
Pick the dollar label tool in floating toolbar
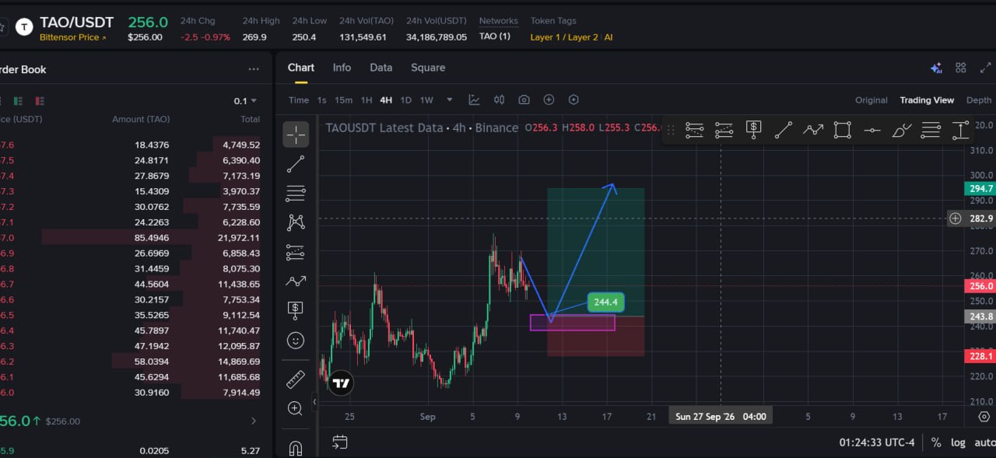[x=754, y=130]
